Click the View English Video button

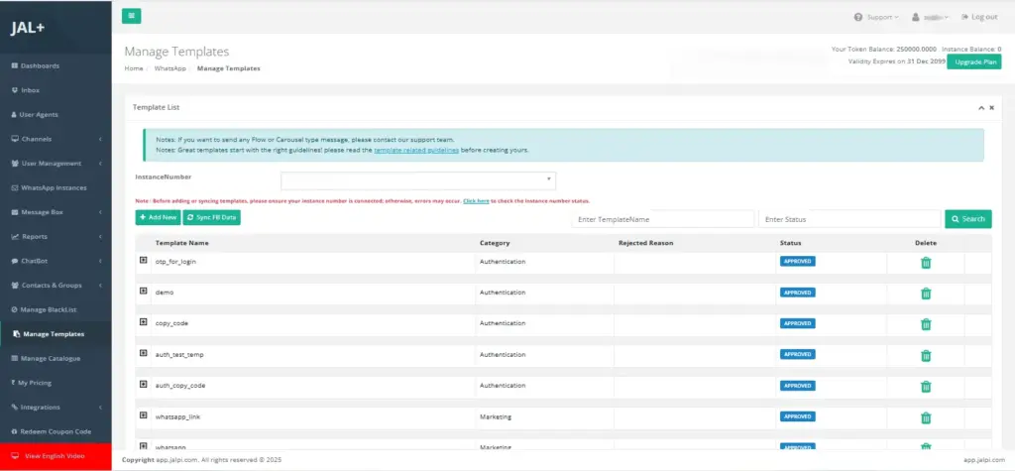tap(56, 456)
